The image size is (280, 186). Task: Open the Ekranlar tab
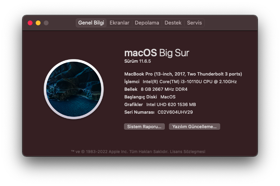click(x=120, y=23)
